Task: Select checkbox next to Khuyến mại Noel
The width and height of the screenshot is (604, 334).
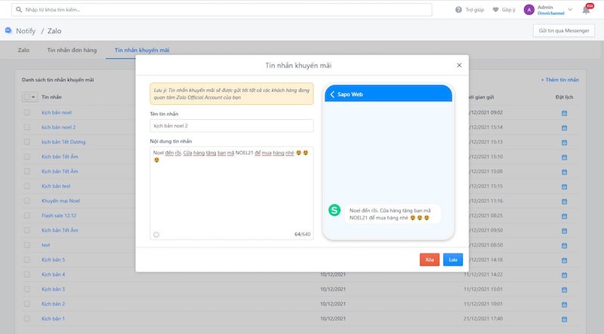Action: (27, 201)
